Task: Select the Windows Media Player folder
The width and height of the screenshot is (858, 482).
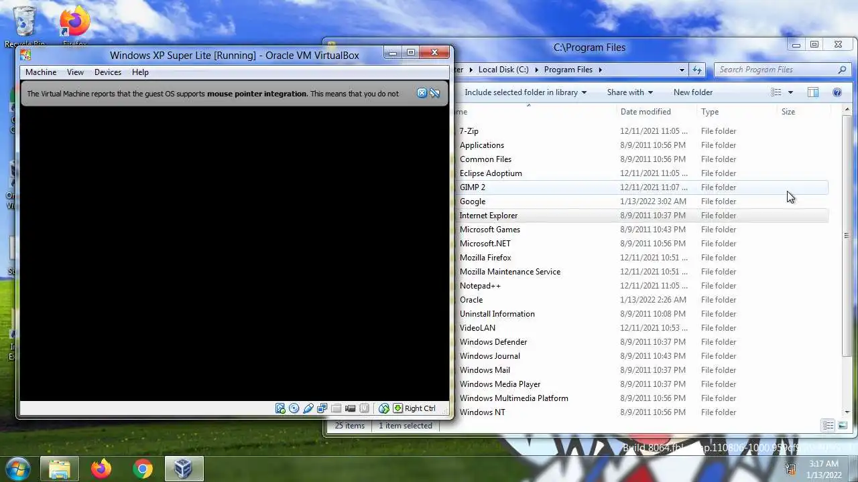Action: coord(640,384)
